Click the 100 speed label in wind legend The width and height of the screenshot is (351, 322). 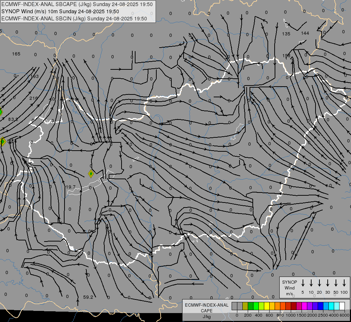(344, 292)
